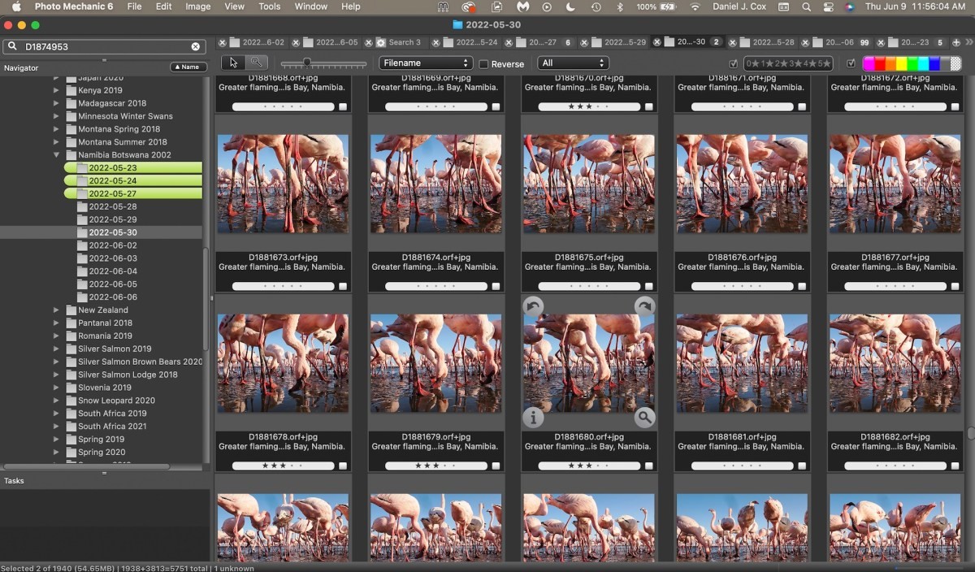Open info for D1881680
The image size is (975, 572).
click(533, 418)
